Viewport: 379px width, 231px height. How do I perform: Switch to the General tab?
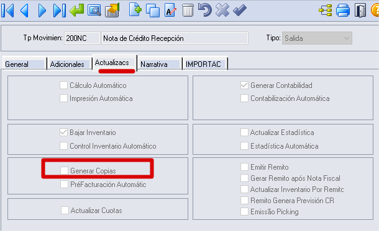24,64
